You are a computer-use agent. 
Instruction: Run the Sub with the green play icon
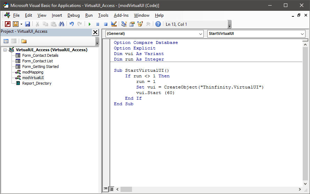tap(90, 24)
